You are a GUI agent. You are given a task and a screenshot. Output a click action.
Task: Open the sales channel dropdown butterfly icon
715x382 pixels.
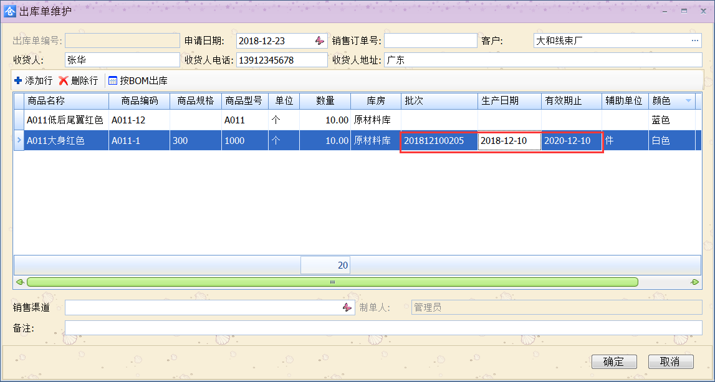coord(347,308)
